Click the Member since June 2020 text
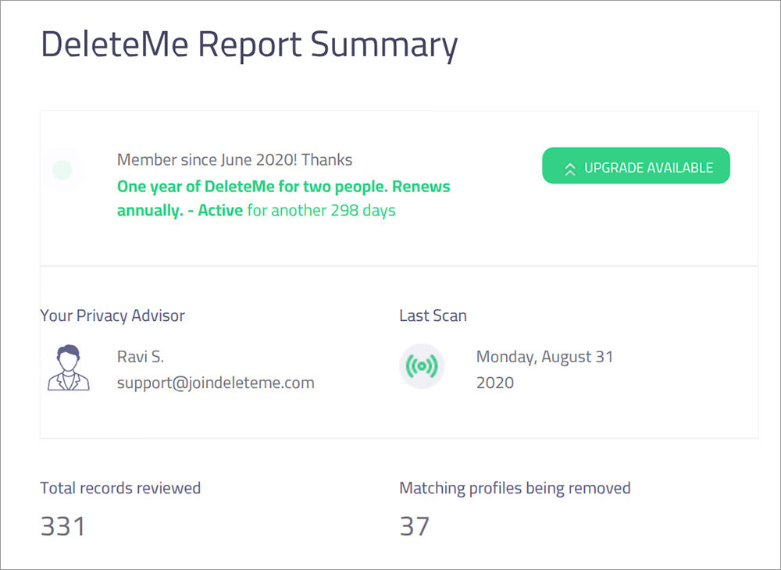The image size is (781, 570). tap(234, 160)
